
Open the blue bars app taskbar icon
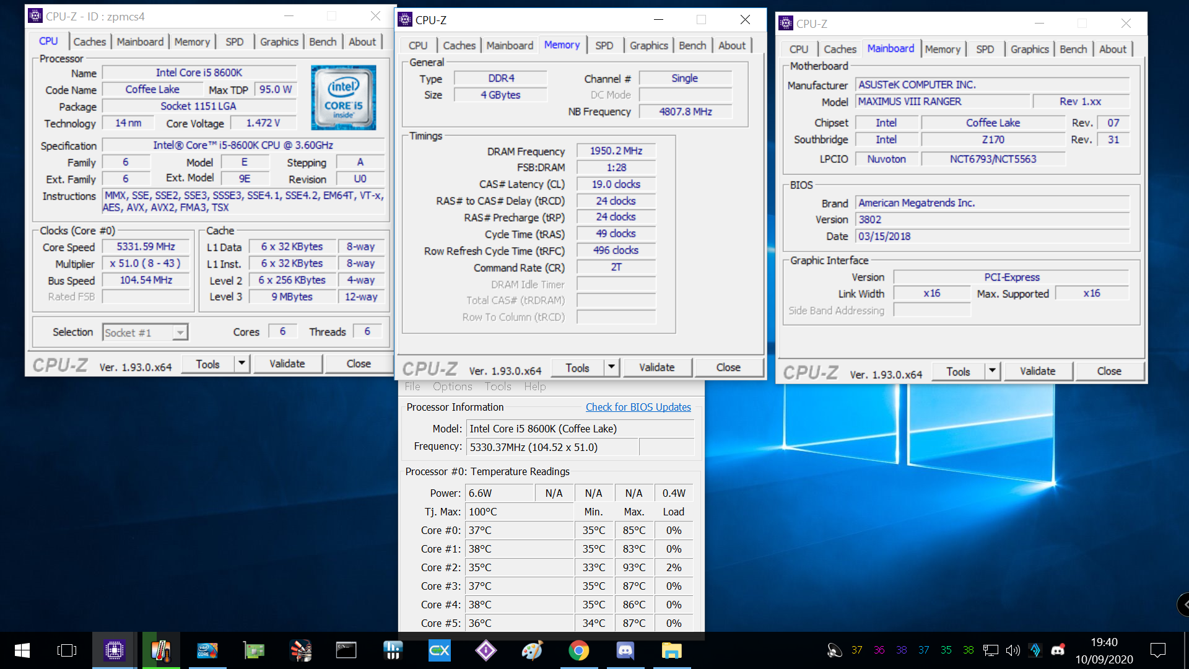[393, 650]
